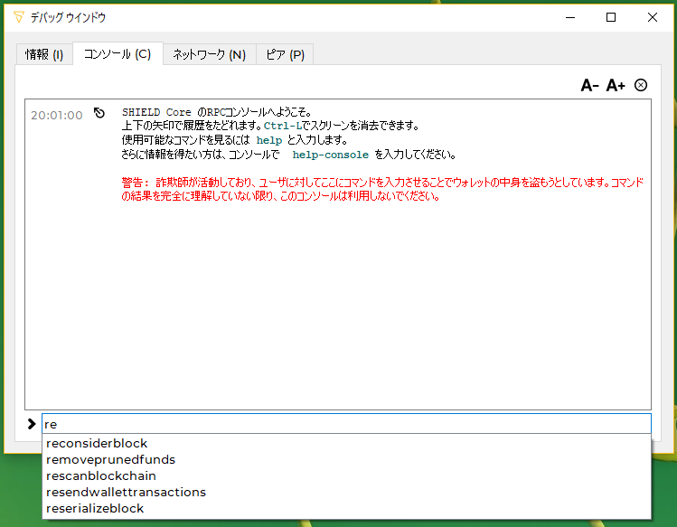Pick removeprunedfunds from the suggestions
The image size is (677, 527).
[110, 459]
